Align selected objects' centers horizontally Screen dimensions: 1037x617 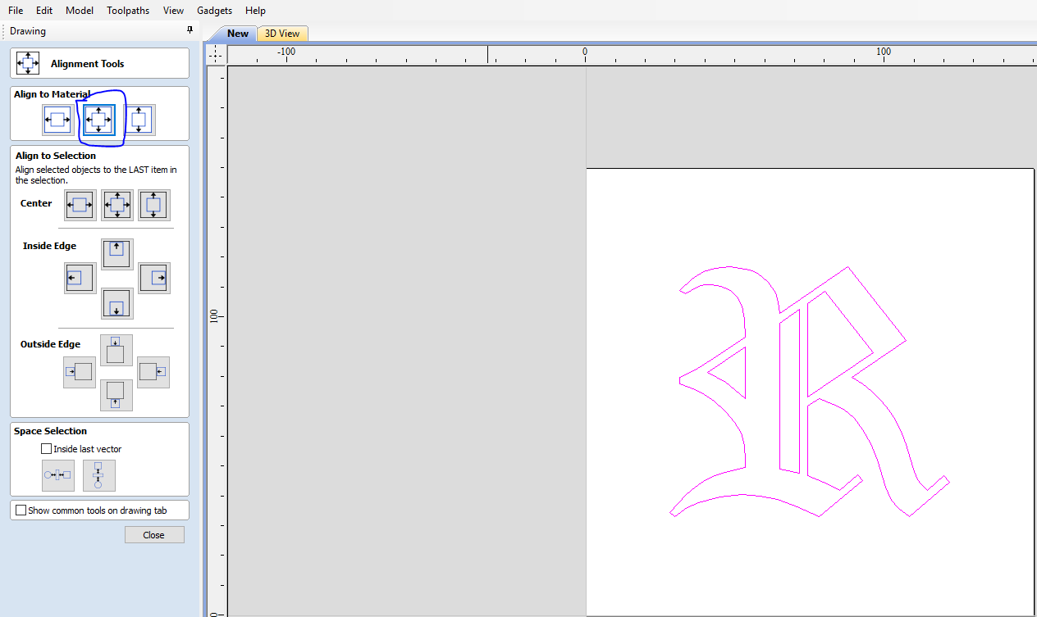[x=79, y=205]
